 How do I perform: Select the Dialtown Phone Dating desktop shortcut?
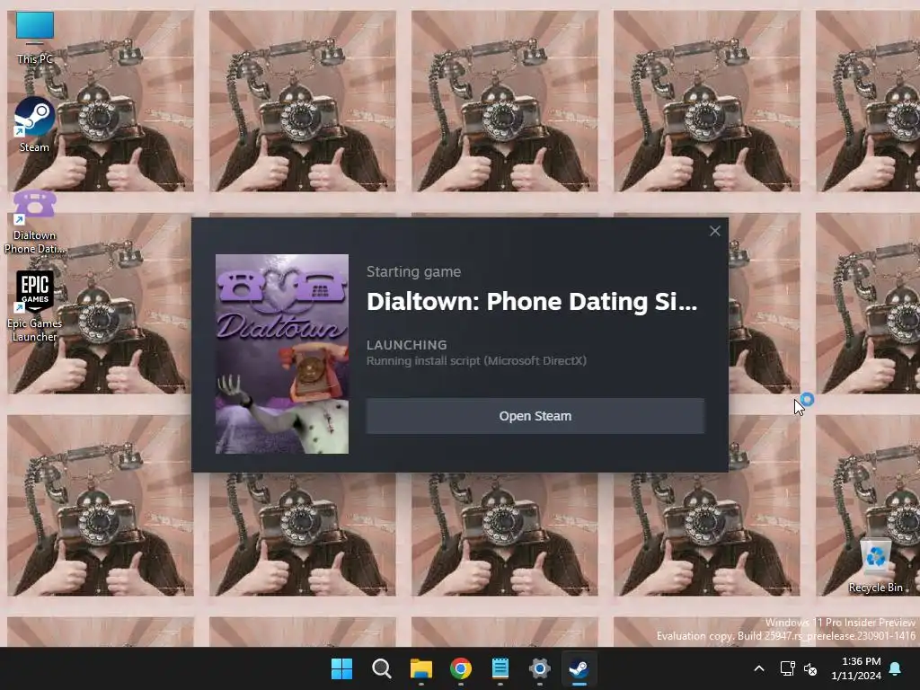[35, 222]
